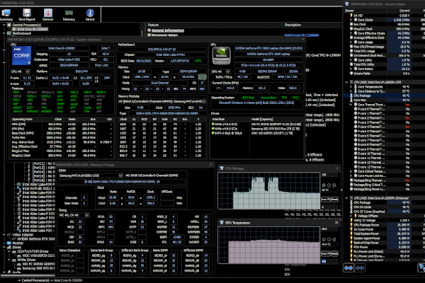Viewport: 425px width, 283px height.
Task: Click the shrink-layout arrows button in Sensors Status
Action: click(360, 268)
